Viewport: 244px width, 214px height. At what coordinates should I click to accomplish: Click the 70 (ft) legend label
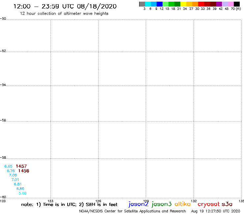click(236, 9)
